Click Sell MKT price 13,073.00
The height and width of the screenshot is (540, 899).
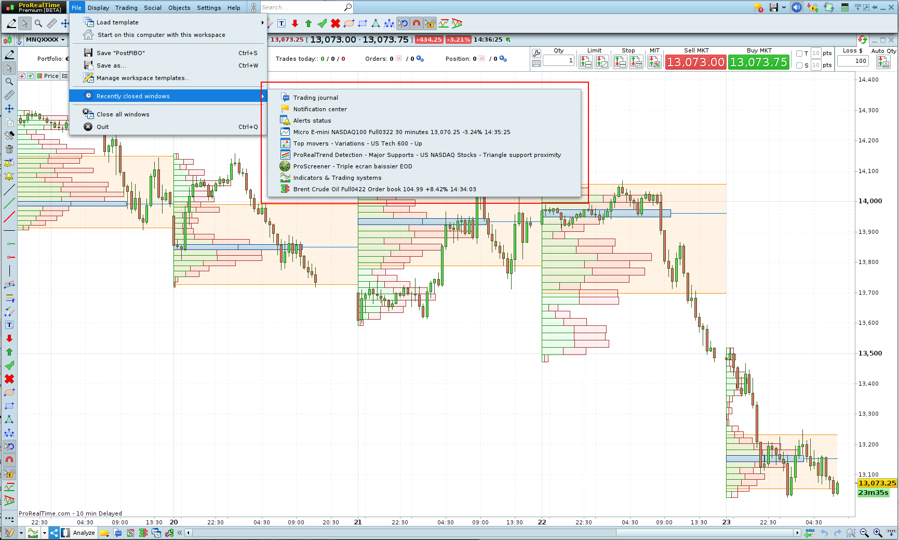[x=695, y=62]
